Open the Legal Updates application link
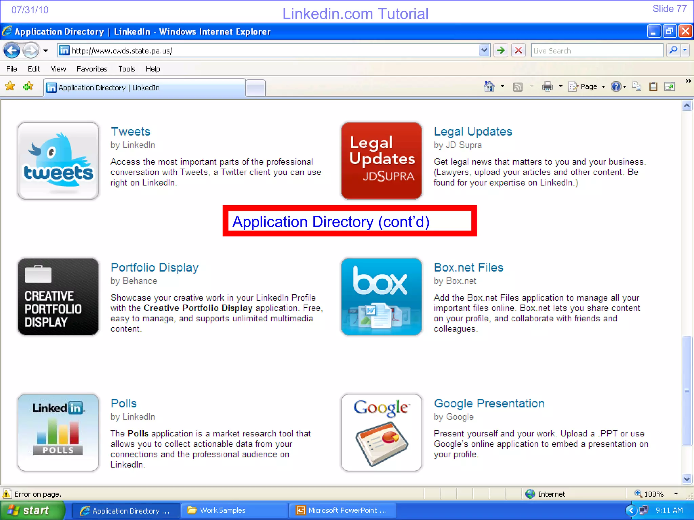The image size is (694, 520). point(473,132)
